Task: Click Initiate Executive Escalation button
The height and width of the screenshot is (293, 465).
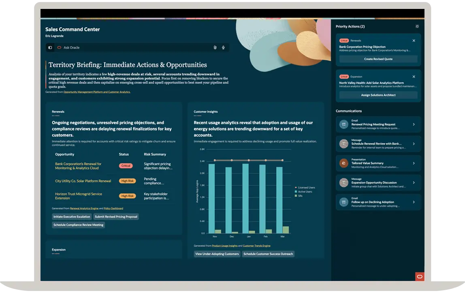Action: coord(72,217)
